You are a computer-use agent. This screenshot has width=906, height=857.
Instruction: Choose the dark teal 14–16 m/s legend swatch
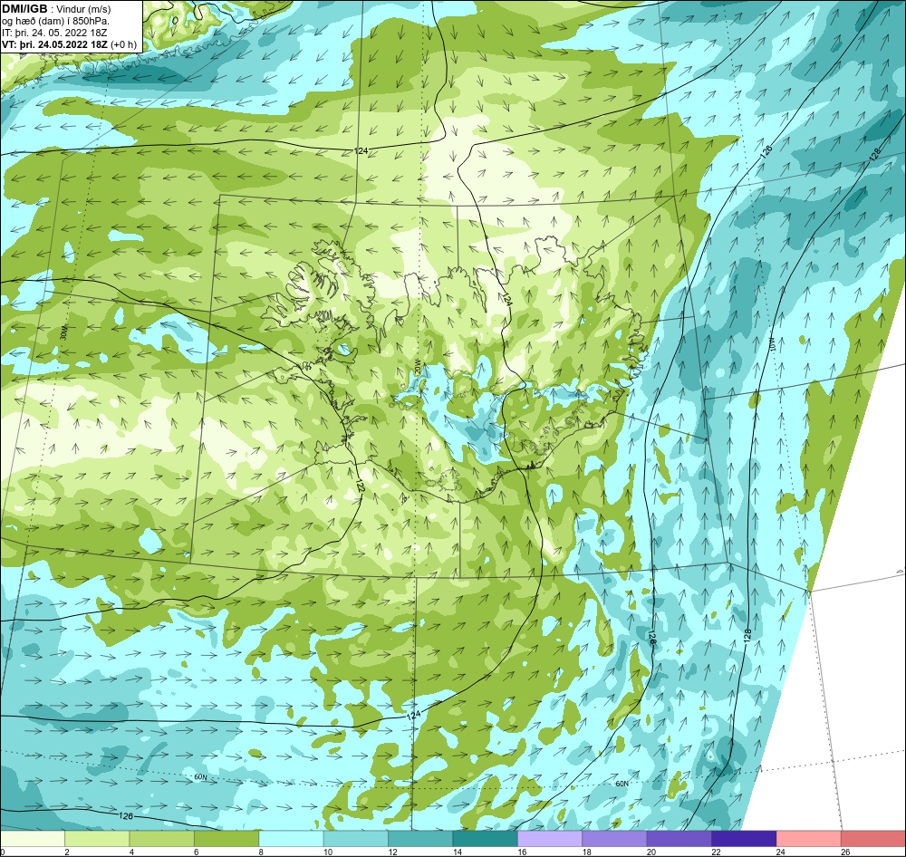(486, 839)
